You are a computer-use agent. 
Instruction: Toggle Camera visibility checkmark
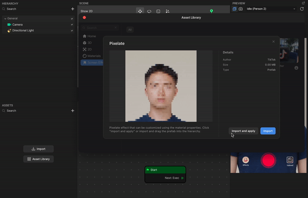[72, 25]
